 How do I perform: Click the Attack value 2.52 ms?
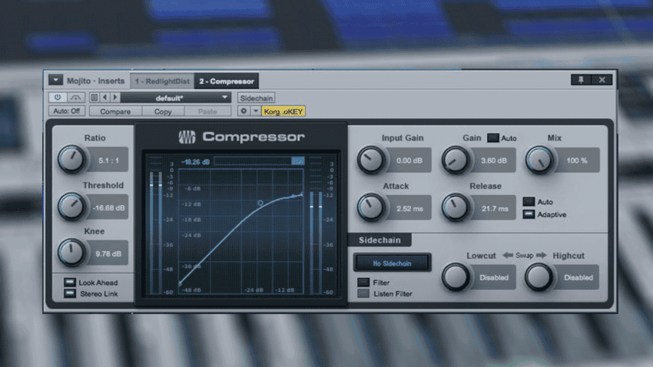coord(409,209)
